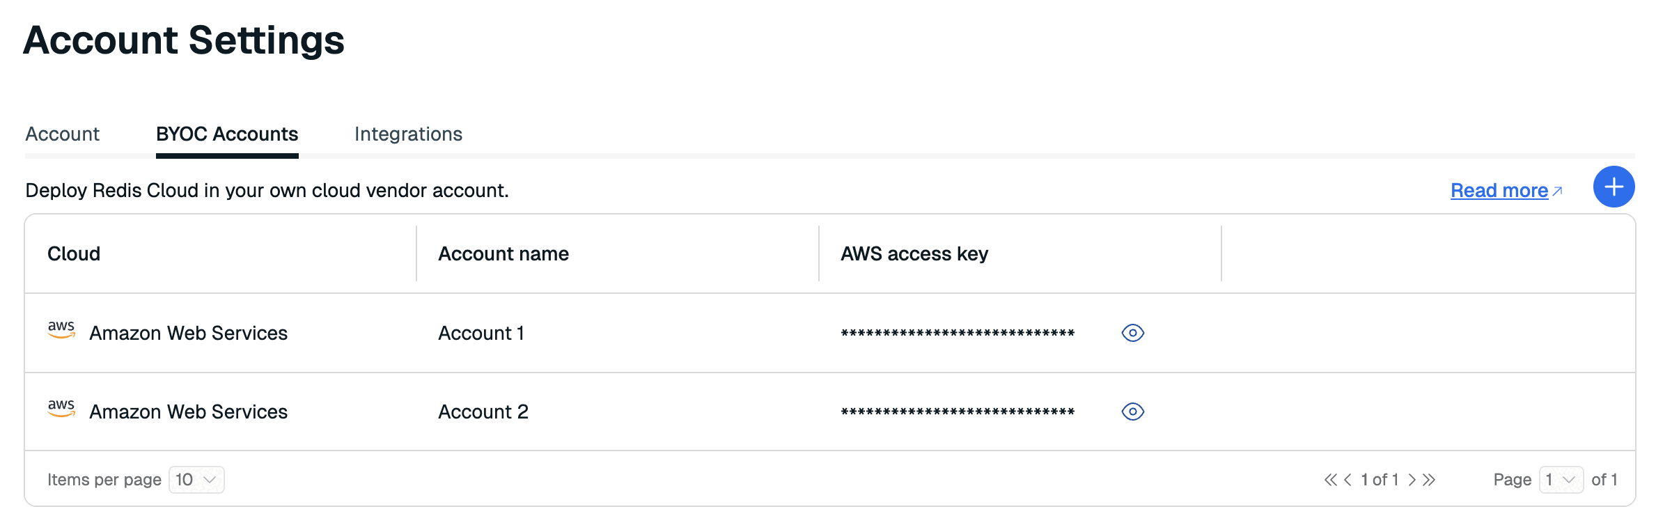Show AWS access key for Account 2

[x=1133, y=412]
